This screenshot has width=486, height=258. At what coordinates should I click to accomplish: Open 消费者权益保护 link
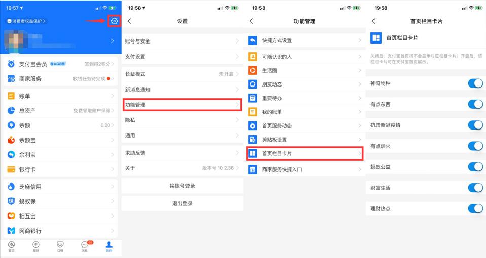26,21
